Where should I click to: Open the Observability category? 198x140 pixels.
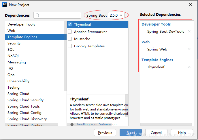(35, 81)
